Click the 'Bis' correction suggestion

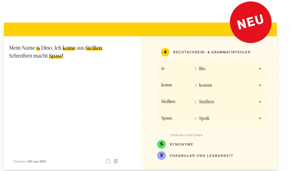pyautogui.click(x=202, y=68)
